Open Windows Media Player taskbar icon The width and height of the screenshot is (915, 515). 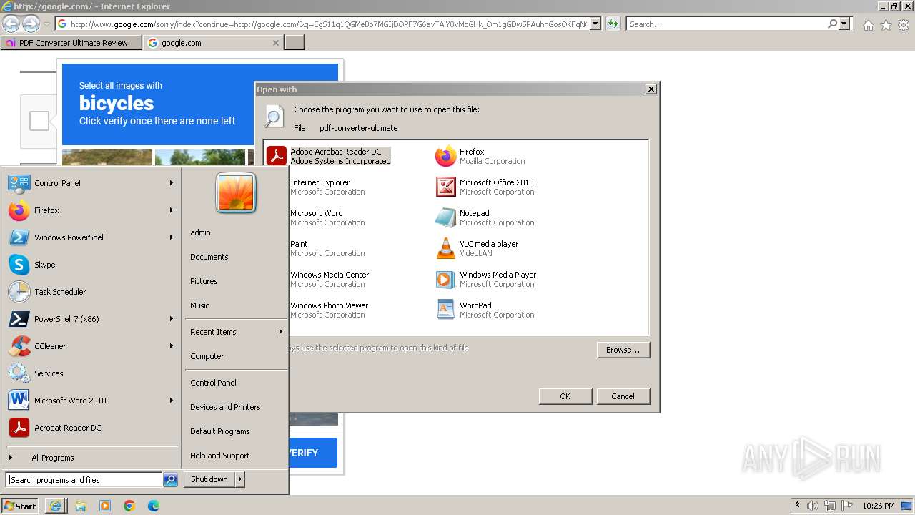coord(105,506)
